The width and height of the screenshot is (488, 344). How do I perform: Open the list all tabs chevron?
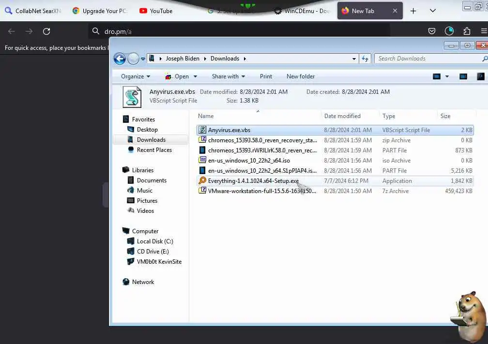(x=433, y=11)
